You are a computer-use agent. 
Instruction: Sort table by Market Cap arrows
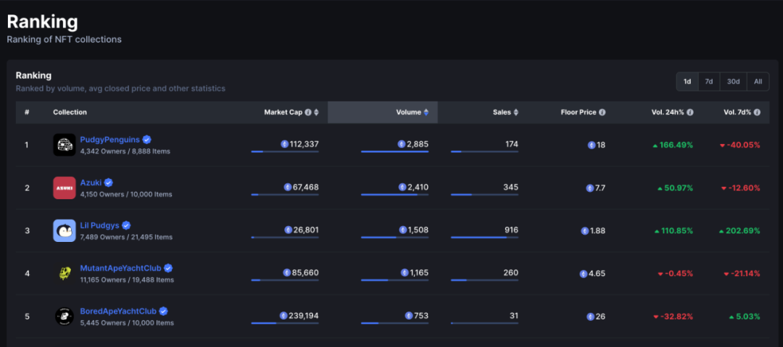coord(316,112)
